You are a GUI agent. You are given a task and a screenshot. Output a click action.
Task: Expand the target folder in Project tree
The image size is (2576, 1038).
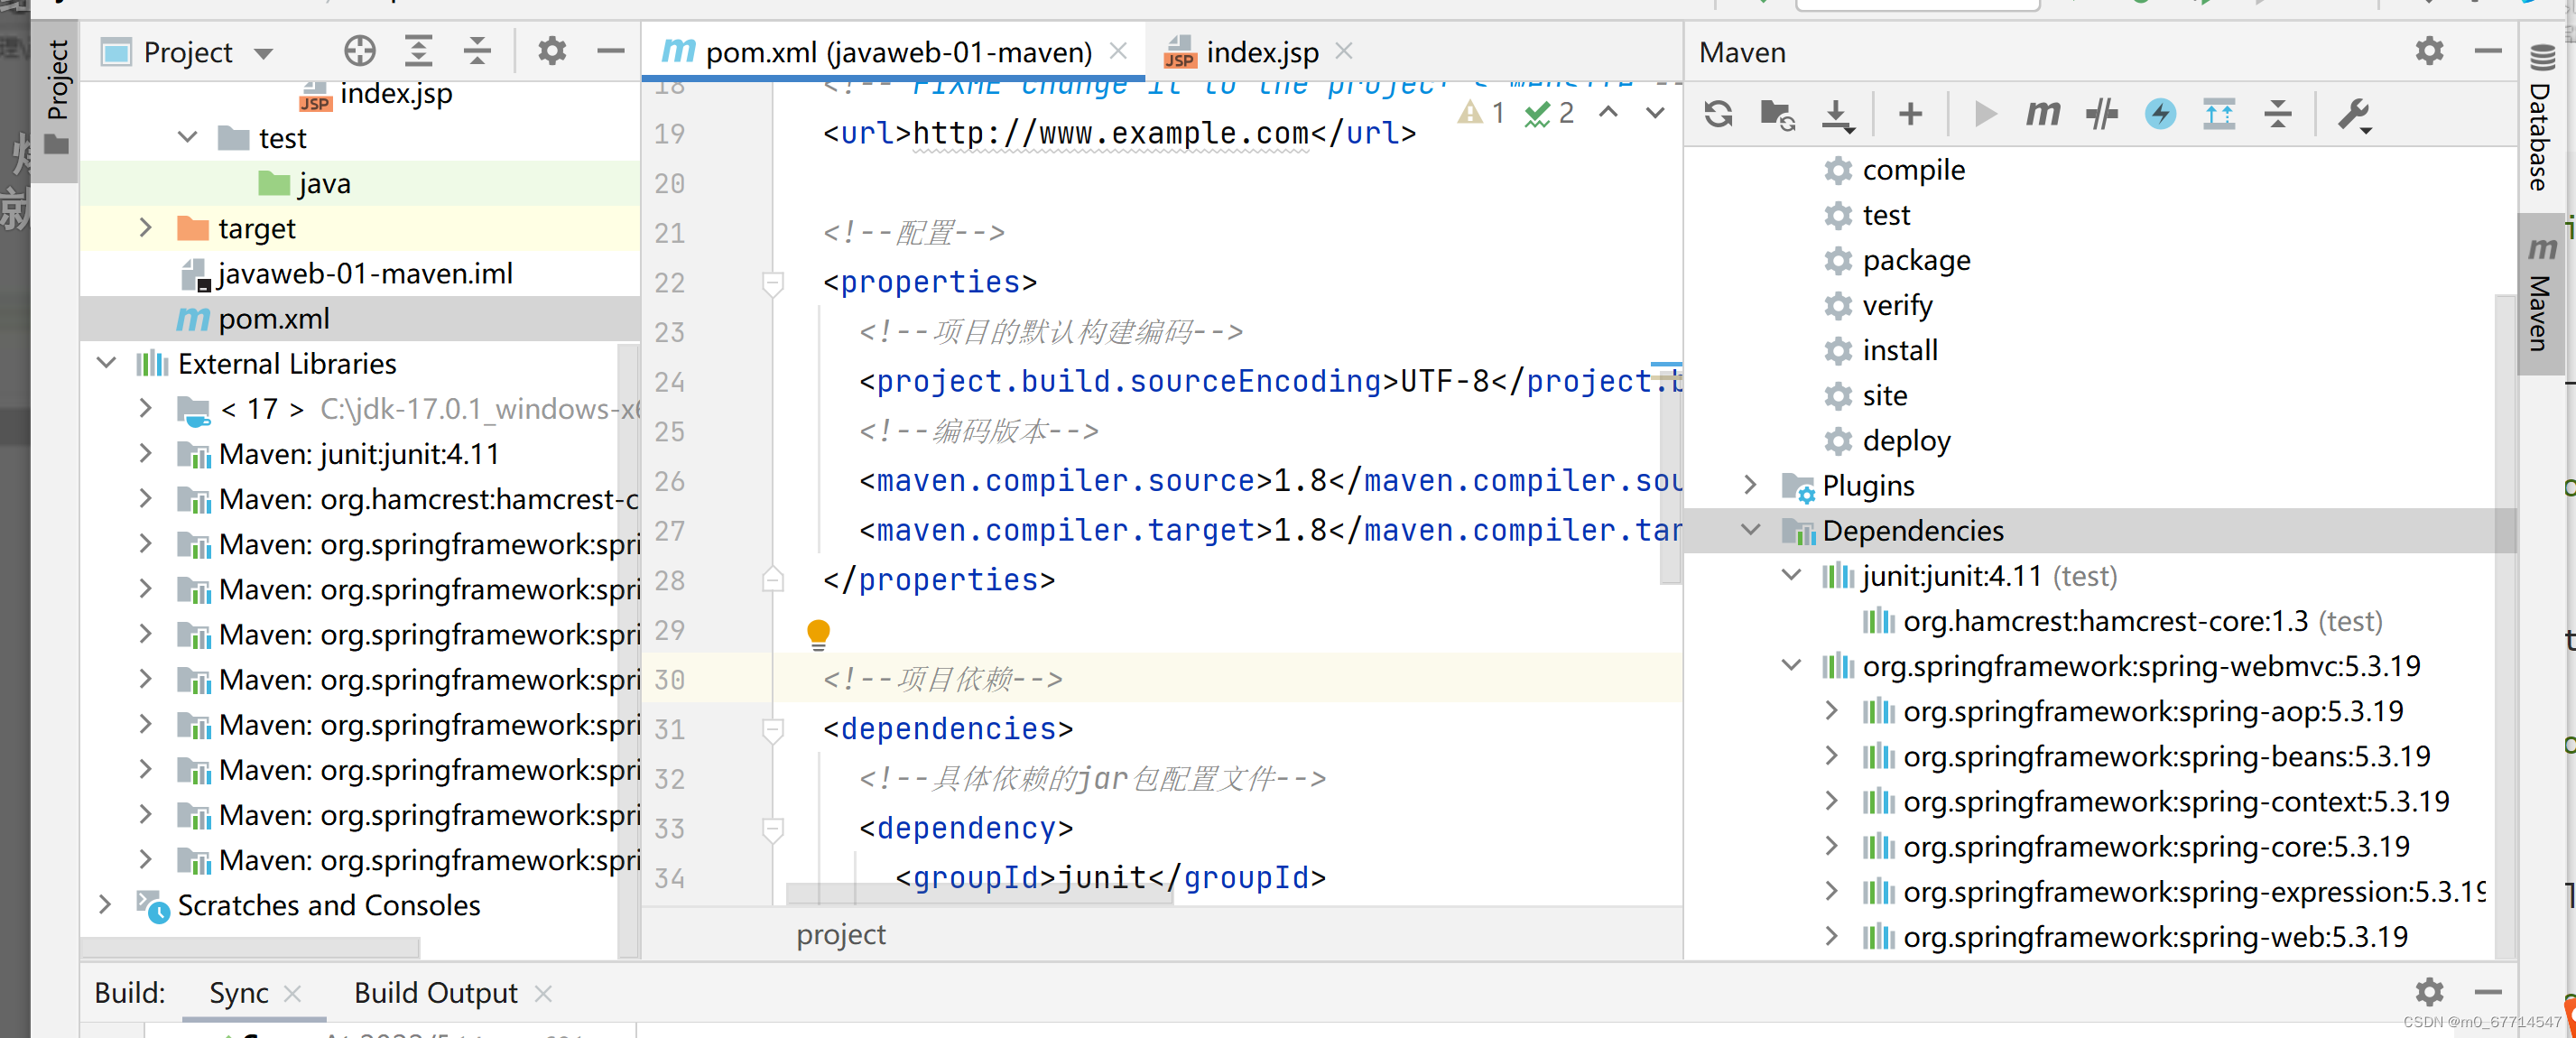point(146,228)
